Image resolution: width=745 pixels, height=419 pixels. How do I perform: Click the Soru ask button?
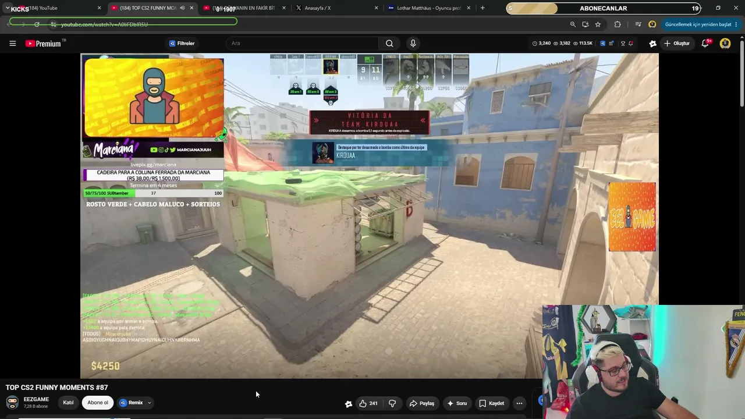pyautogui.click(x=457, y=403)
